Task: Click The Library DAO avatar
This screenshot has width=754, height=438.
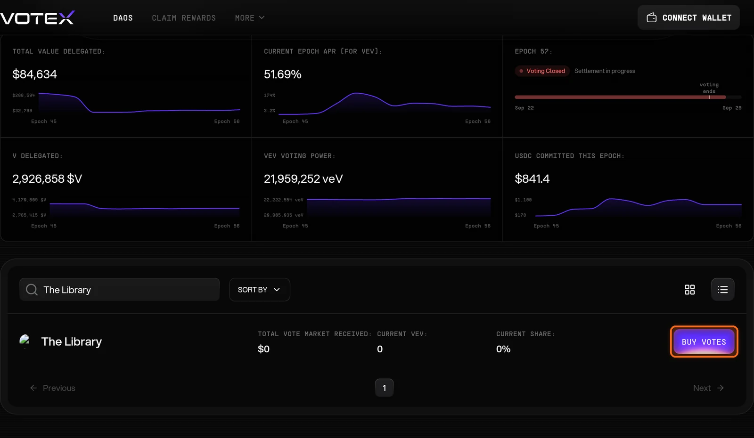Action: [25, 341]
